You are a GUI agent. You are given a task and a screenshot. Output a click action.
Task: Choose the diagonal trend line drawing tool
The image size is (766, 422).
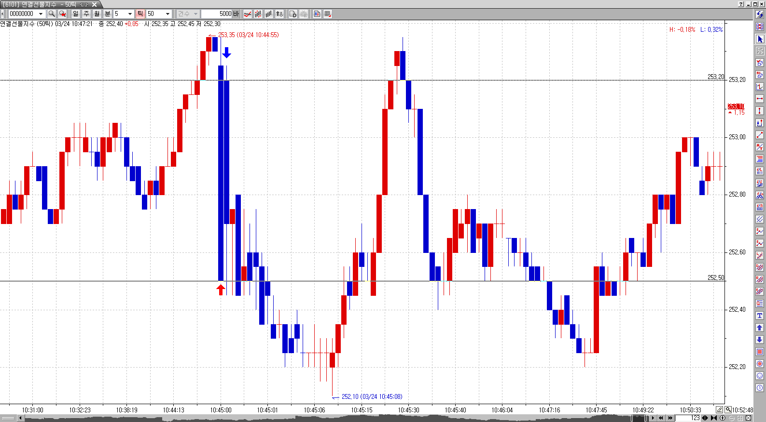[x=760, y=135]
